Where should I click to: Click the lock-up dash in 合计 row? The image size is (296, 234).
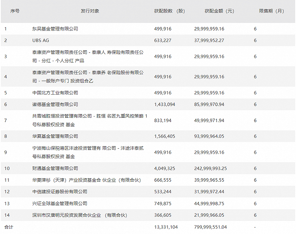(x=255, y=227)
